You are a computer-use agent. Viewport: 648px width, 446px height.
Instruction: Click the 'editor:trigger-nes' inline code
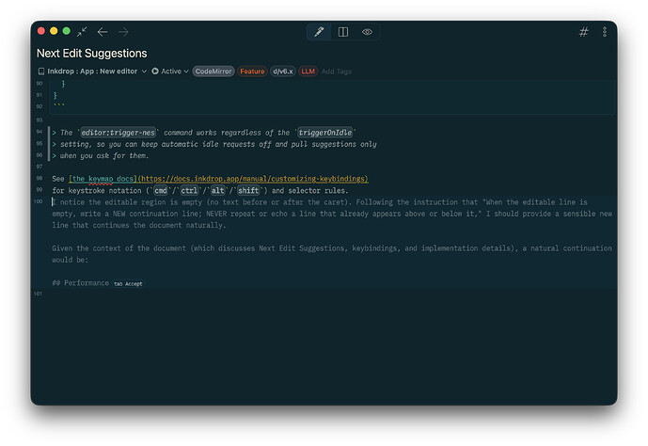118,133
